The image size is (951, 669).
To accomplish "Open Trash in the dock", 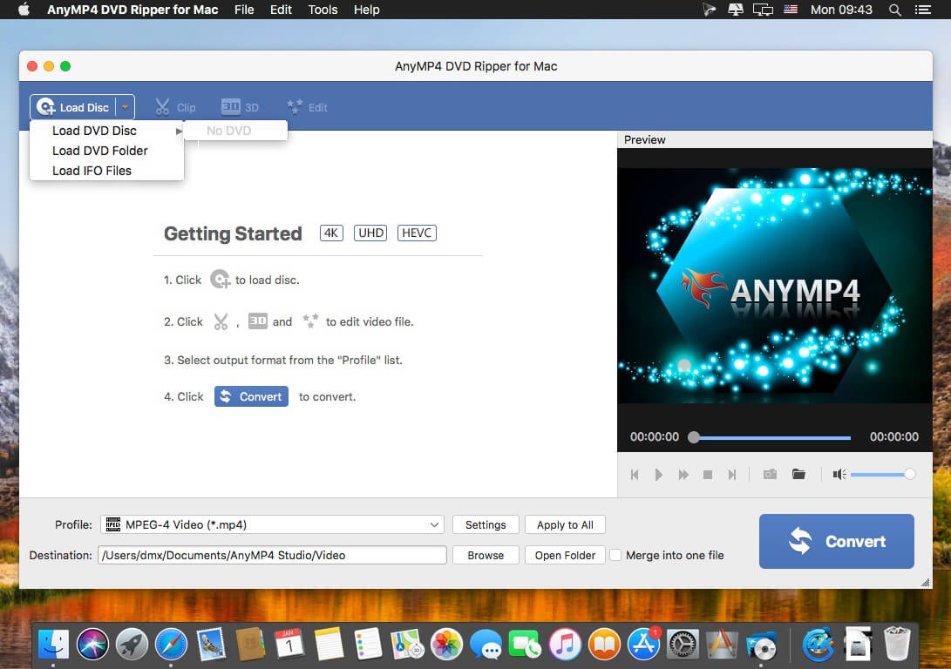I will pos(897,644).
